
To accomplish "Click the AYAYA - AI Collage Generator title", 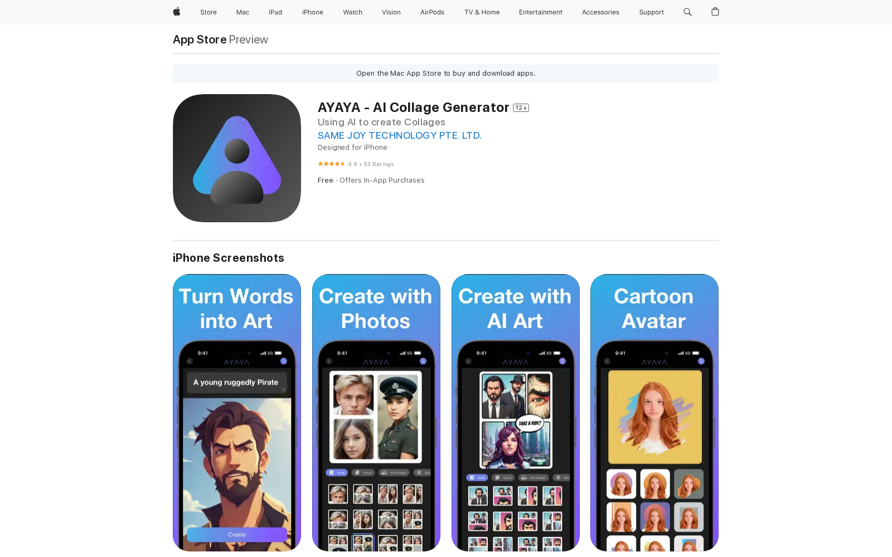I will click(413, 108).
